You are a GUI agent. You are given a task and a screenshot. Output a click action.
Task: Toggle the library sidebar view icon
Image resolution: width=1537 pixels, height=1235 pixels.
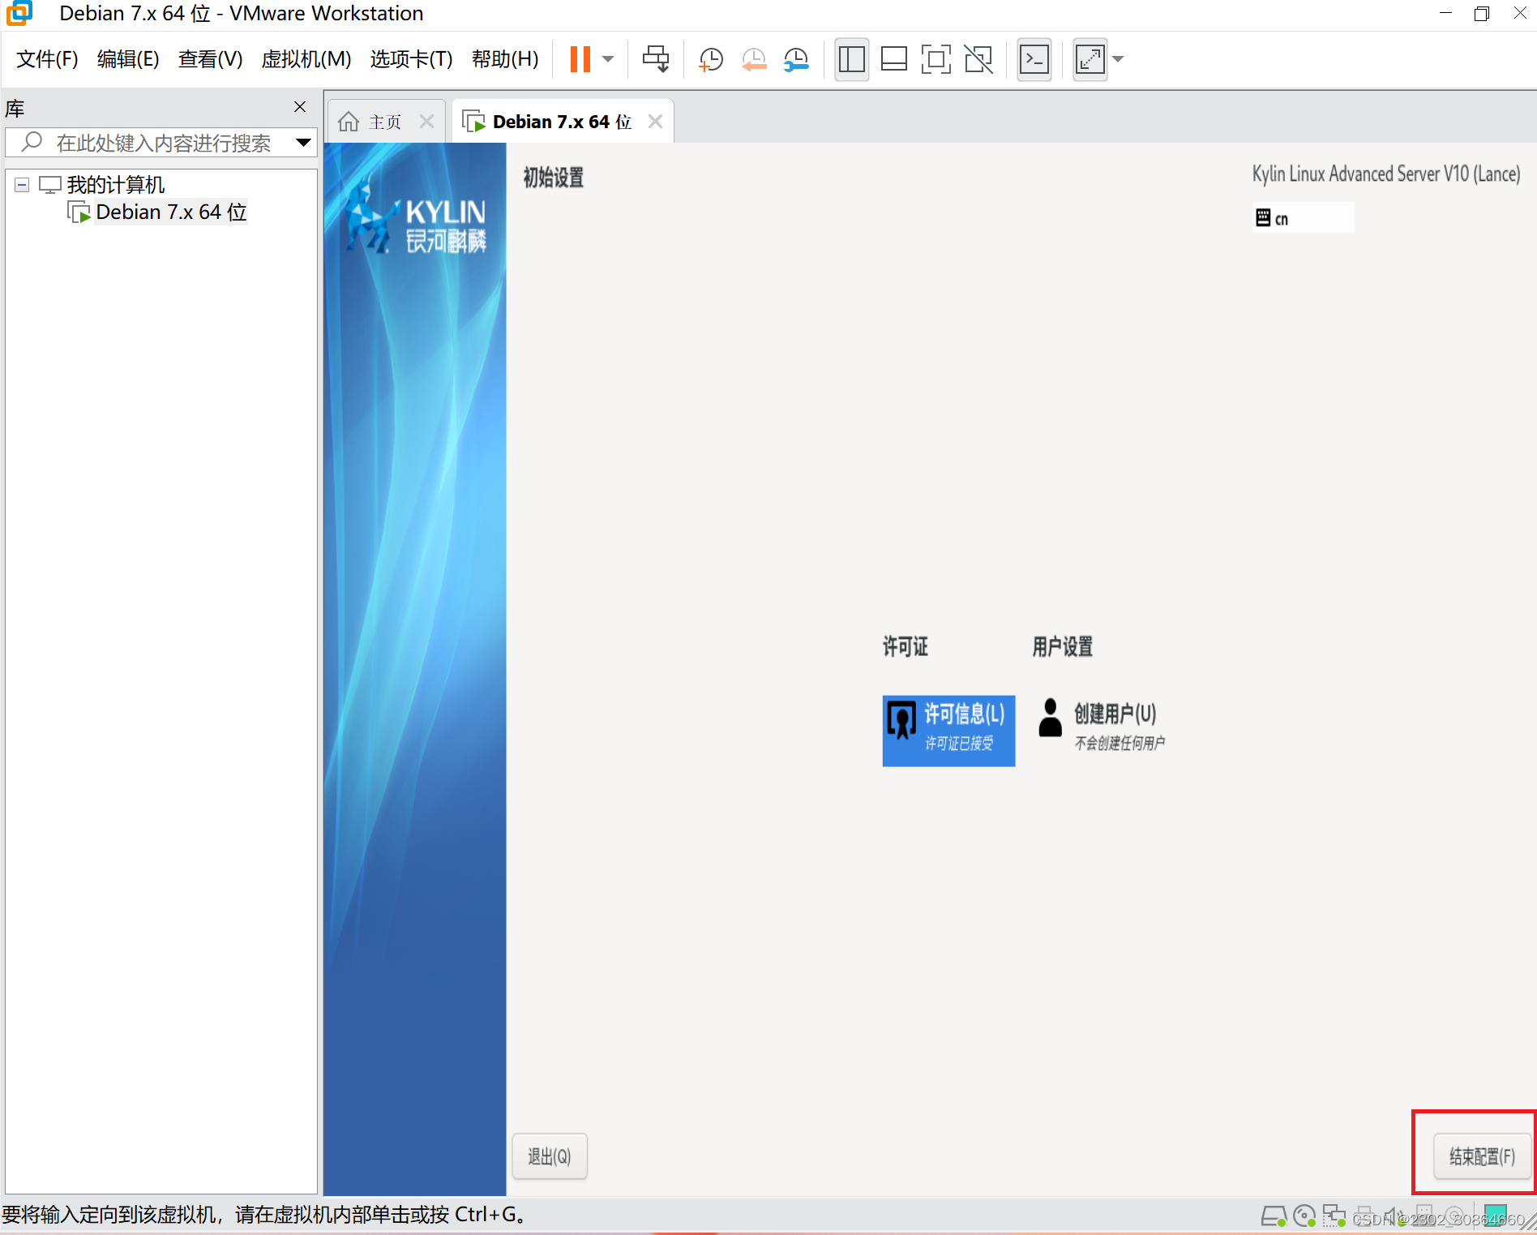pos(851,59)
